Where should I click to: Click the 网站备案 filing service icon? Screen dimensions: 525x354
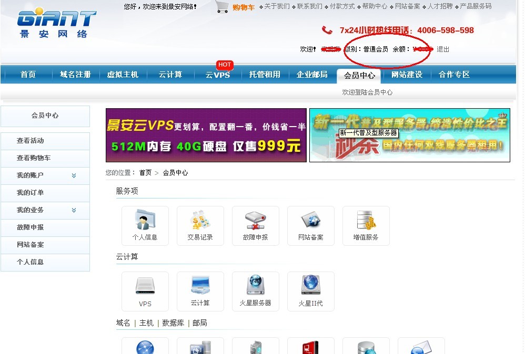[x=311, y=226]
